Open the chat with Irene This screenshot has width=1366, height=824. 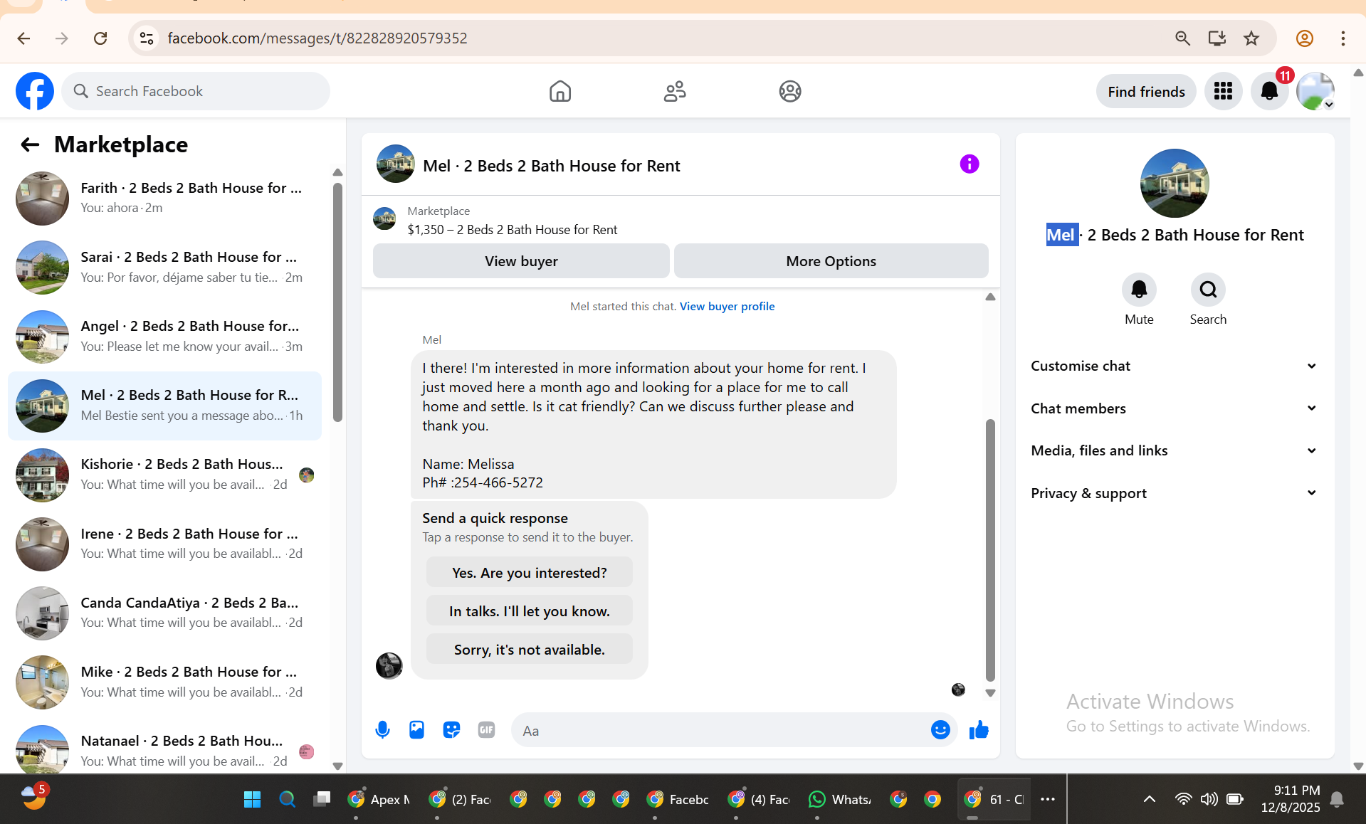pyautogui.click(x=165, y=544)
